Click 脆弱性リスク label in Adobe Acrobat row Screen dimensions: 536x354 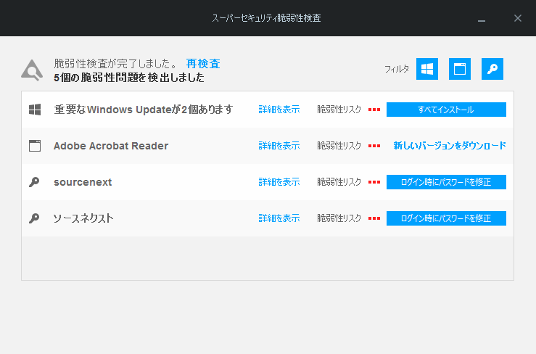pos(339,146)
